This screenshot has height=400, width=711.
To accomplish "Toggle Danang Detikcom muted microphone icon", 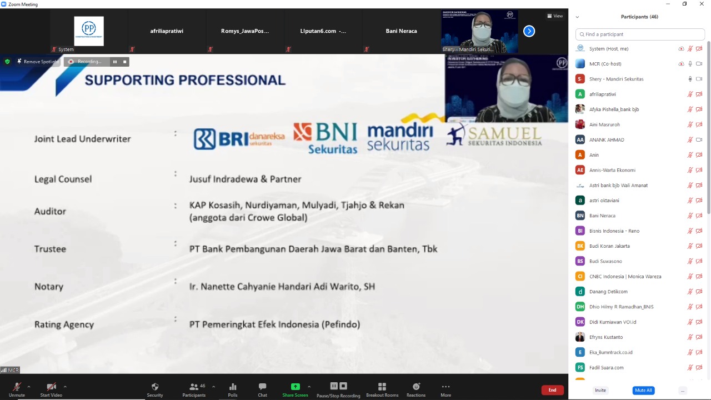I will click(x=690, y=292).
